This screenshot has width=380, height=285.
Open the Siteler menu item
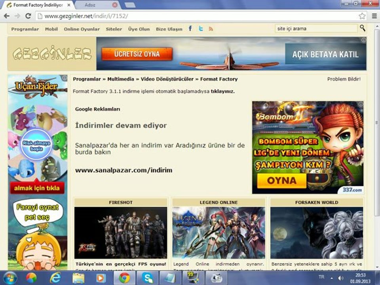(114, 29)
